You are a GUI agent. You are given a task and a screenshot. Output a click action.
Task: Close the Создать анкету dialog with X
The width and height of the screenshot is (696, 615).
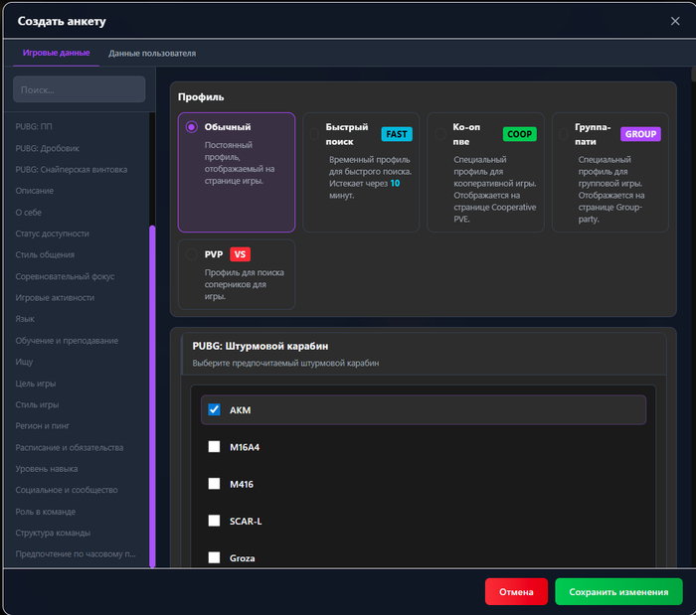pos(676,21)
